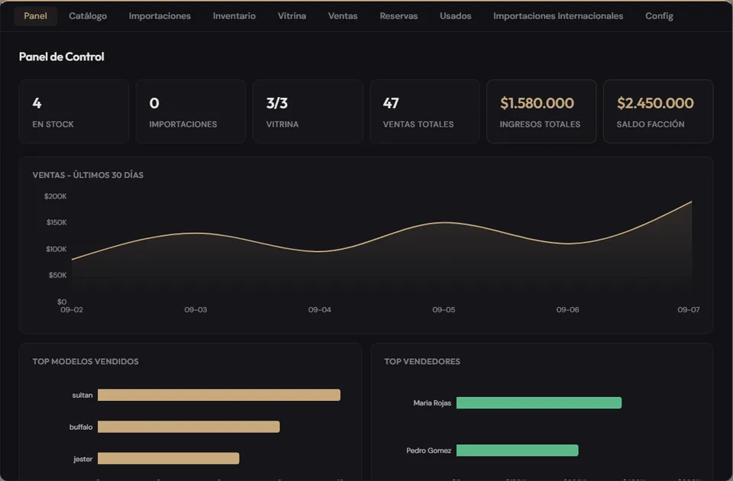Click the $50K axis label
The width and height of the screenshot is (733, 481).
[57, 276]
